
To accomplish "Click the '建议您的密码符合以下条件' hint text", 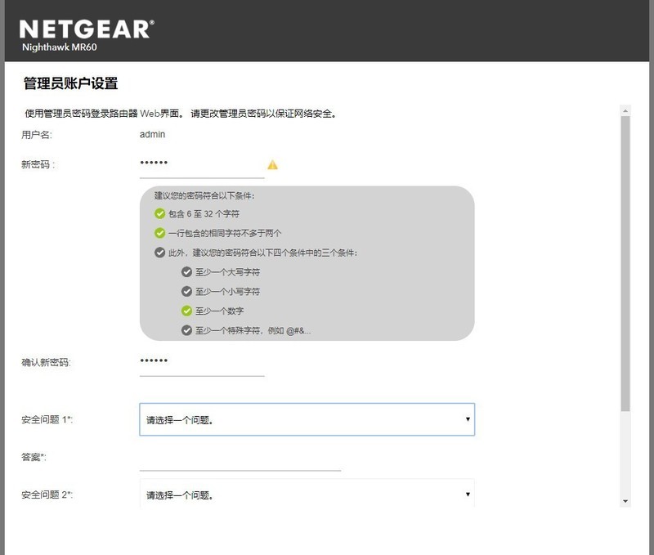I will point(204,195).
